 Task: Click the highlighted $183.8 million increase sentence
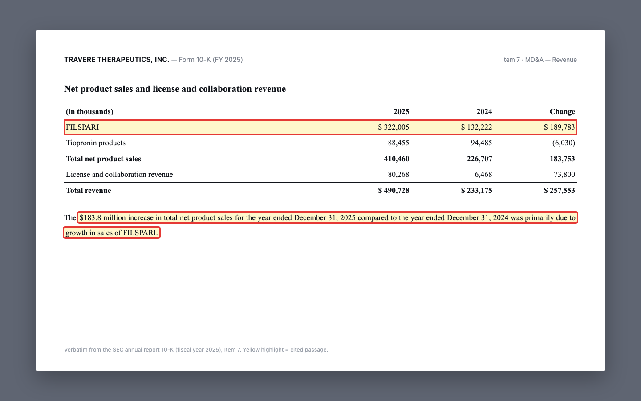coord(320,225)
